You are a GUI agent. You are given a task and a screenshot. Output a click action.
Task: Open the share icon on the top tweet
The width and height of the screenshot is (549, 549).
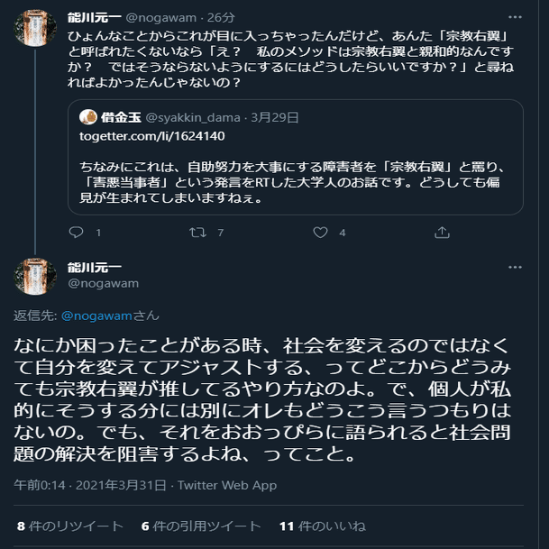[442, 232]
